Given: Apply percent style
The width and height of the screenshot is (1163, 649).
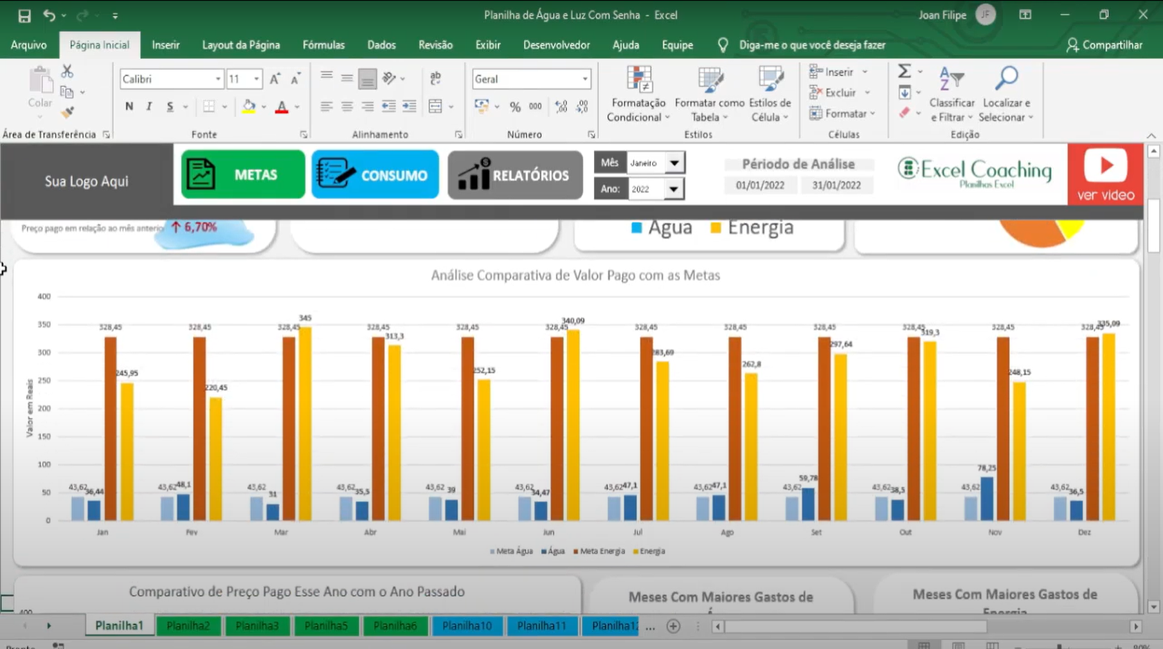Looking at the screenshot, I should pyautogui.click(x=515, y=107).
